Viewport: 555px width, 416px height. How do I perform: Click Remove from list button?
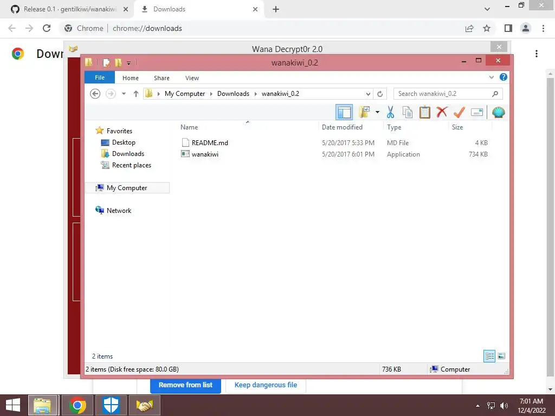point(185,385)
